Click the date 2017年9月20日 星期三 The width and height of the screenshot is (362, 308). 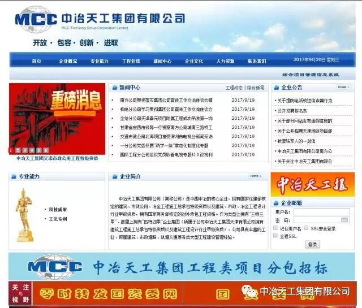[316, 60]
